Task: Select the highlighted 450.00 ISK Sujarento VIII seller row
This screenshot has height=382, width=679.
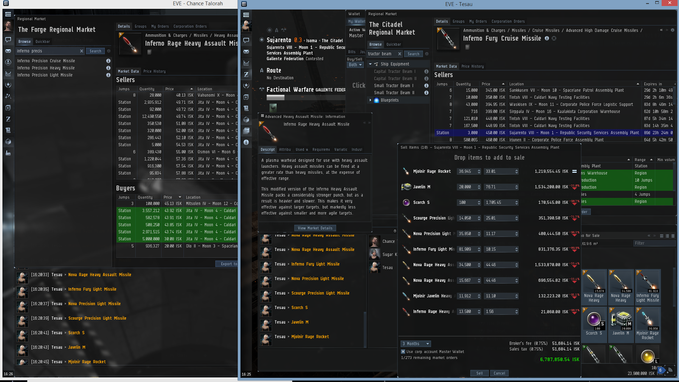Action: [554, 133]
